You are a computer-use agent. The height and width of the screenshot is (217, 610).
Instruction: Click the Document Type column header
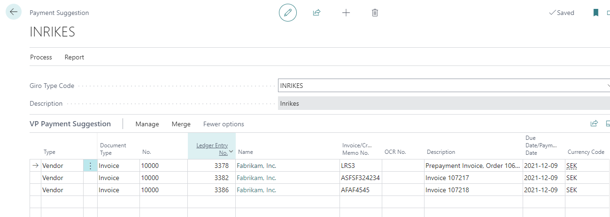pos(113,149)
